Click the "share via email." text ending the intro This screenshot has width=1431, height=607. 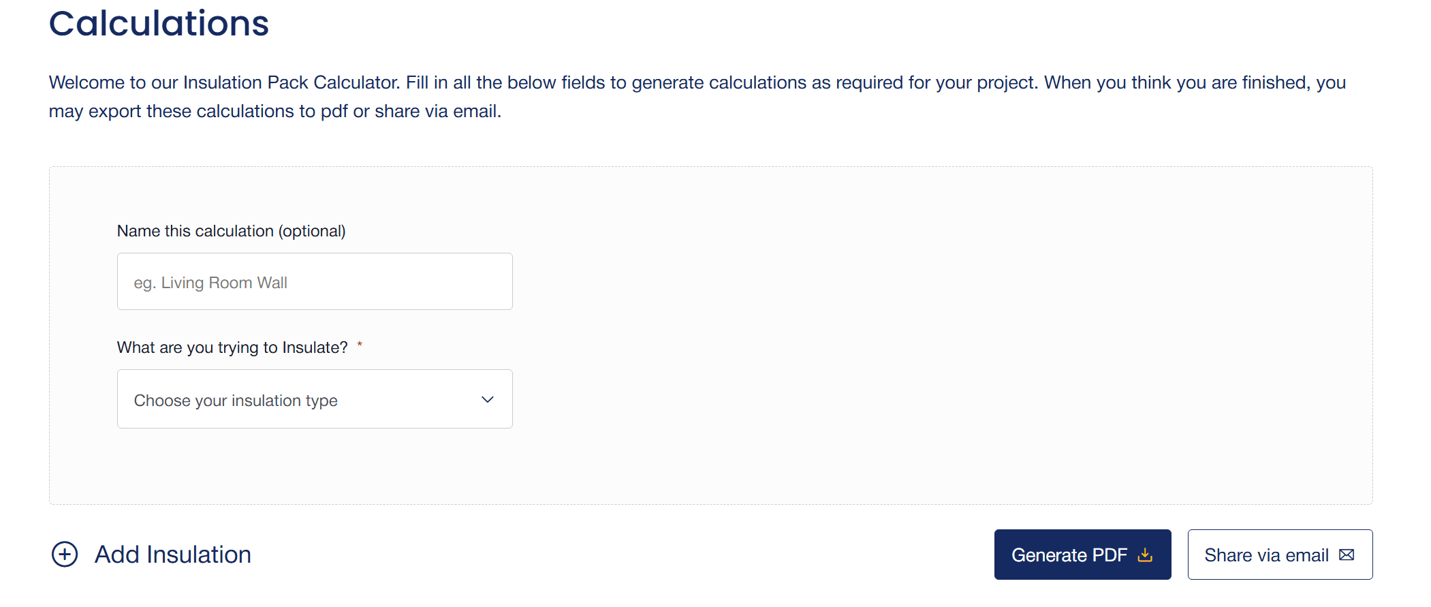click(437, 111)
